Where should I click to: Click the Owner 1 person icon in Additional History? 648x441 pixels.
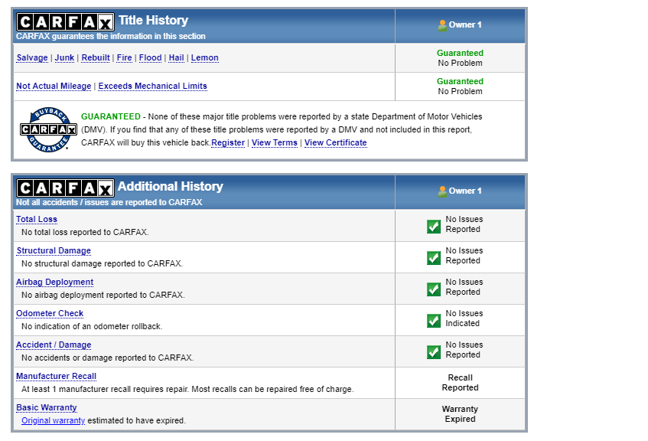point(442,191)
